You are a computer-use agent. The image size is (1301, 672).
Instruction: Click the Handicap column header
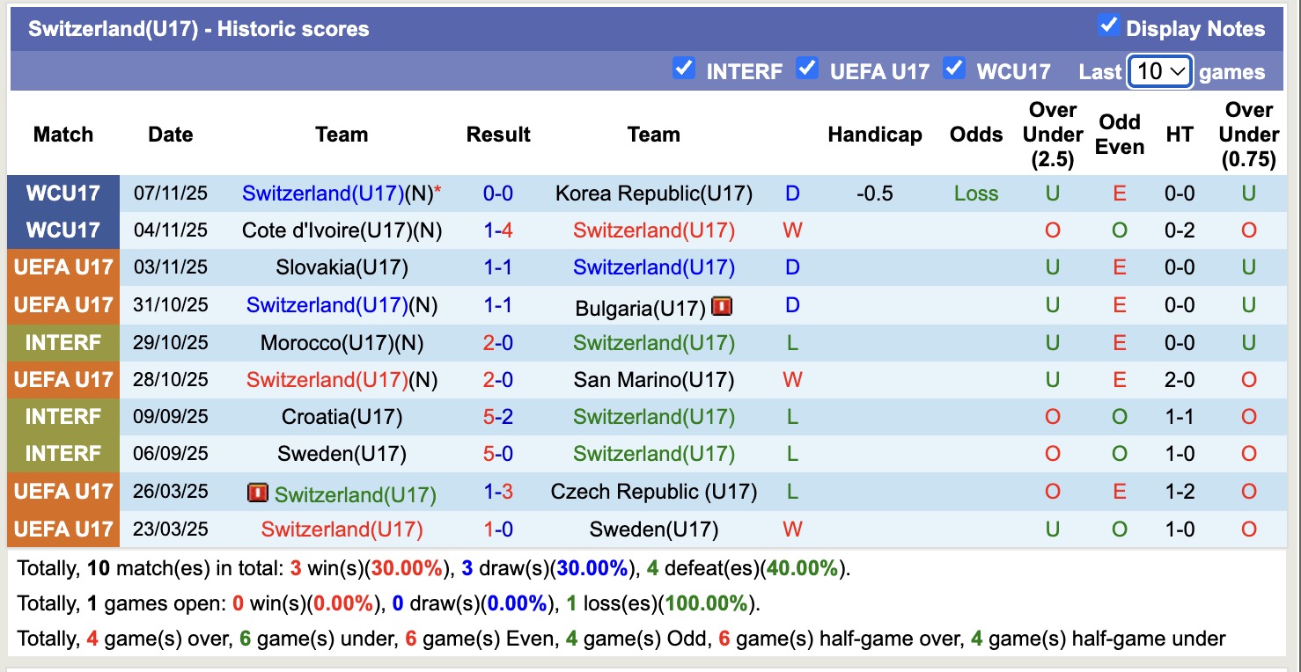pyautogui.click(x=874, y=135)
